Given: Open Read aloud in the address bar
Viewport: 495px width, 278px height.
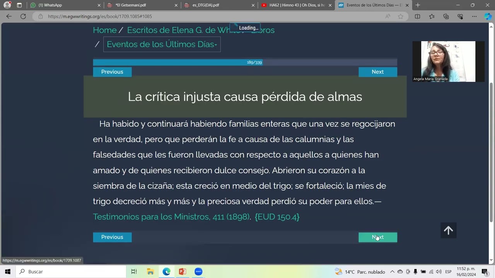Looking at the screenshot, I should pos(388,16).
